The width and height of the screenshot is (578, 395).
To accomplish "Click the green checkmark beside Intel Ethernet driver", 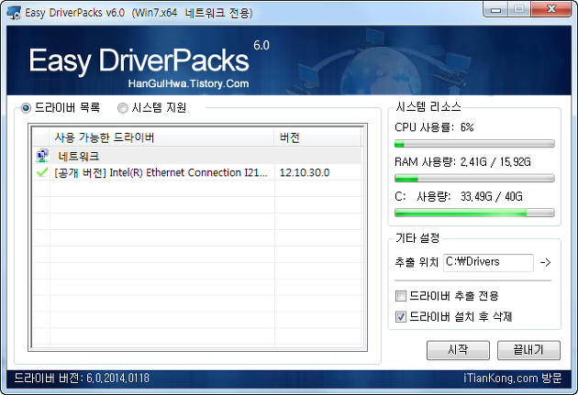I will pyautogui.click(x=42, y=172).
